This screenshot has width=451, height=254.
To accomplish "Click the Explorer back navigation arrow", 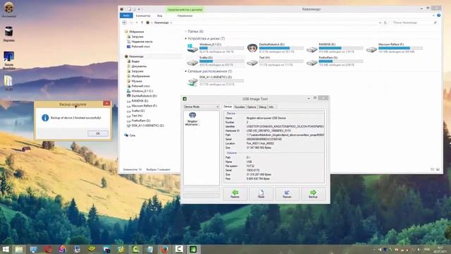I will click(x=124, y=23).
